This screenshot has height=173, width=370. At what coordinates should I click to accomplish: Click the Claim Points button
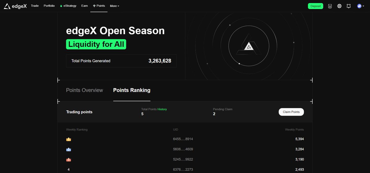click(x=291, y=112)
